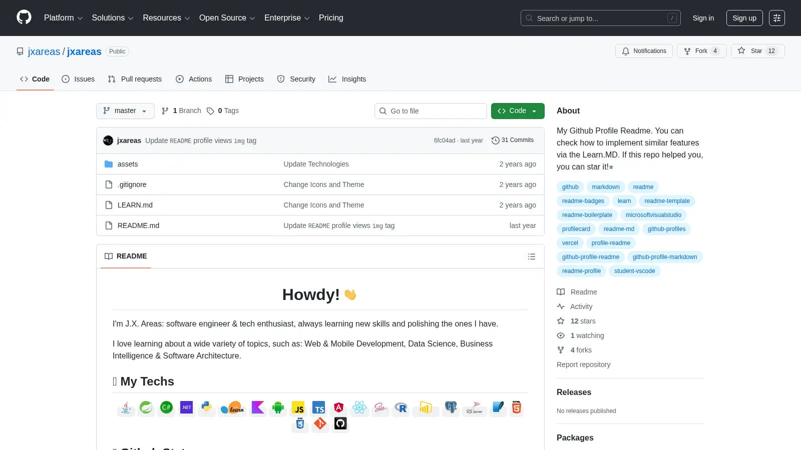Switch to the Actions tab

[194, 79]
